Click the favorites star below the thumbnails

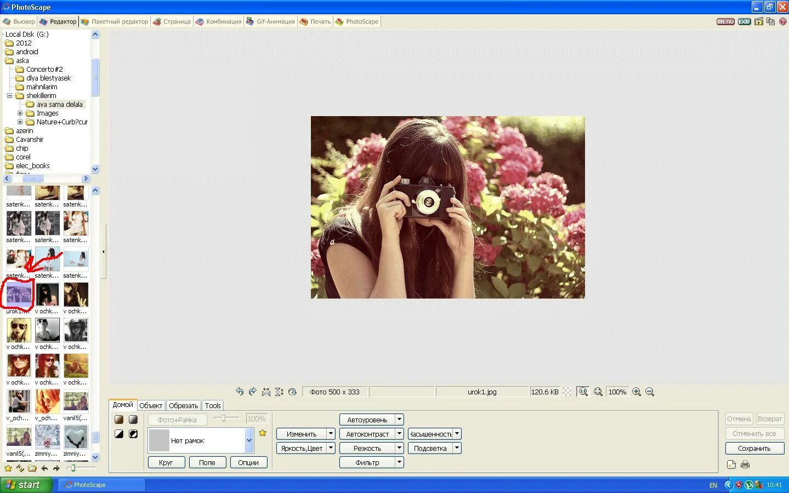8,468
